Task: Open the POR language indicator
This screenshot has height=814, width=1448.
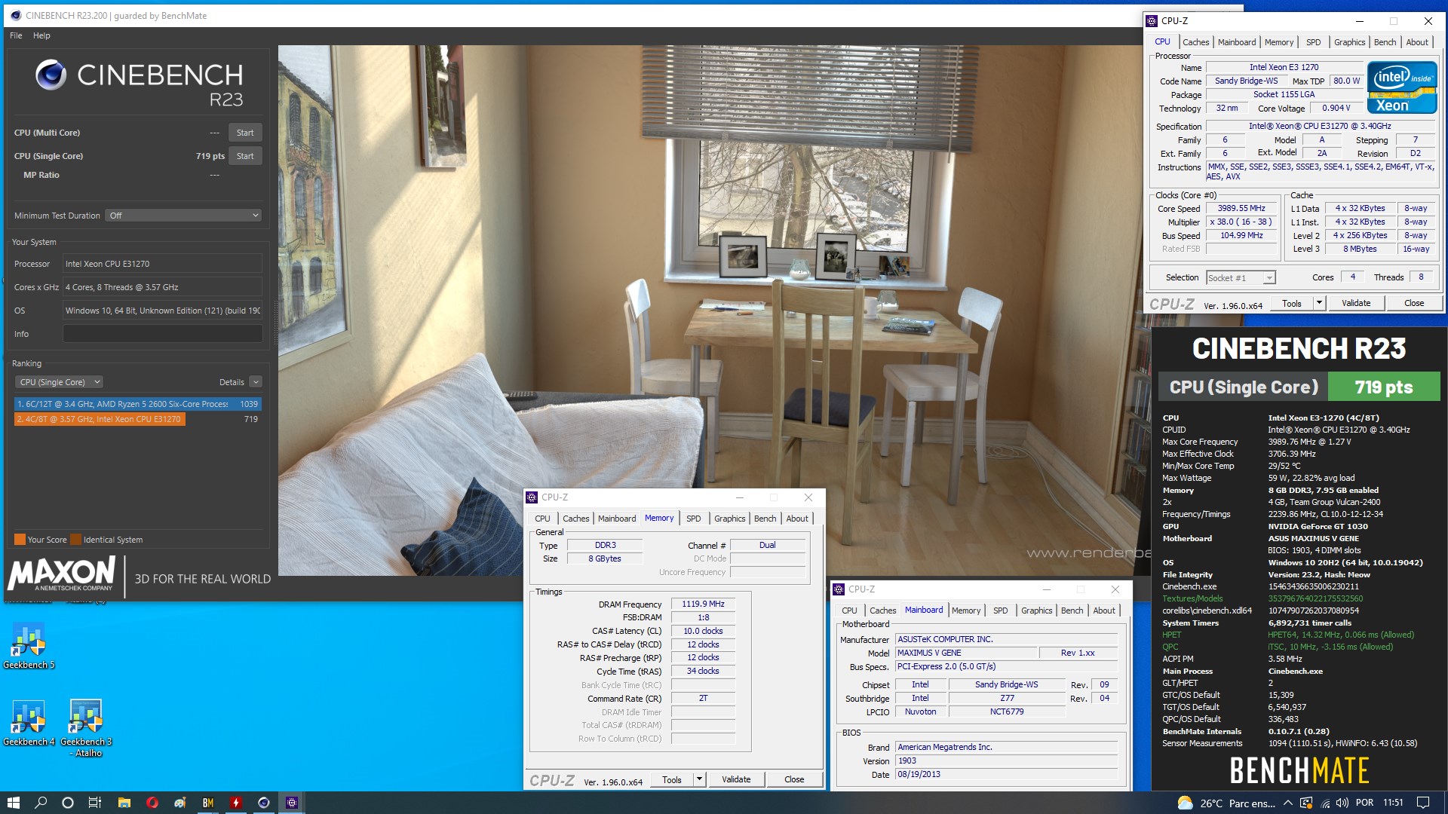Action: tap(1364, 803)
